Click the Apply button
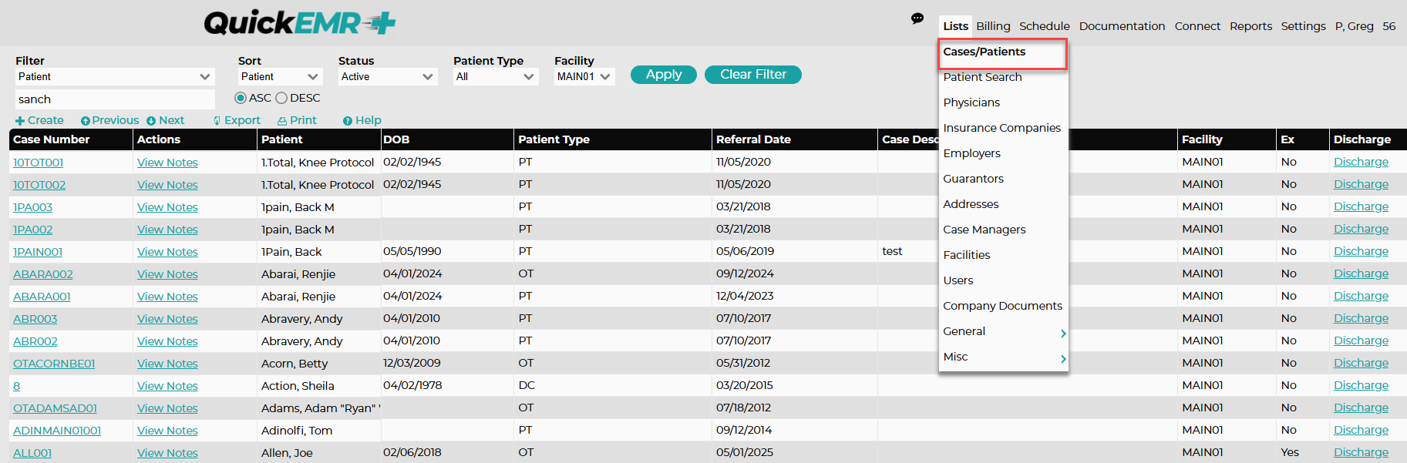This screenshot has width=1407, height=463. pyautogui.click(x=664, y=75)
